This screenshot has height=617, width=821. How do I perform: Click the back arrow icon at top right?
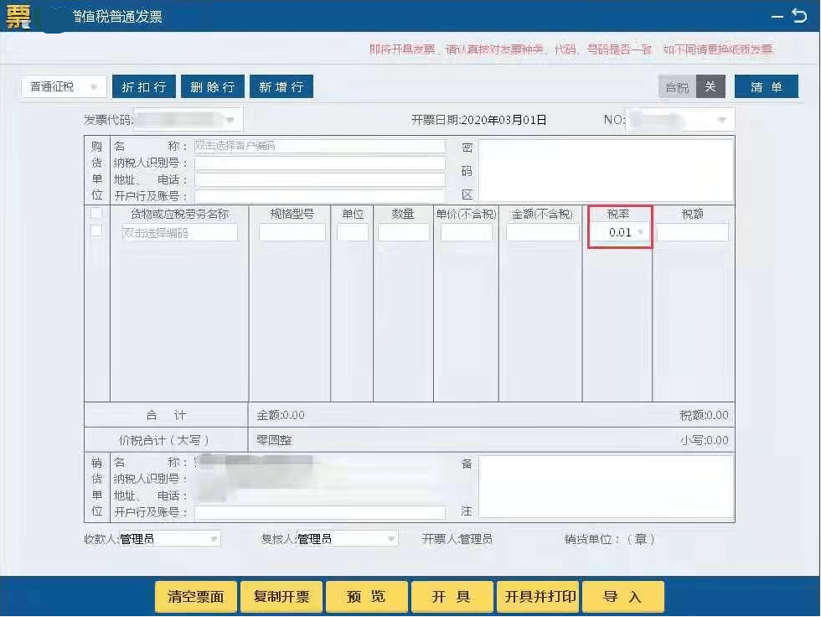[x=798, y=16]
